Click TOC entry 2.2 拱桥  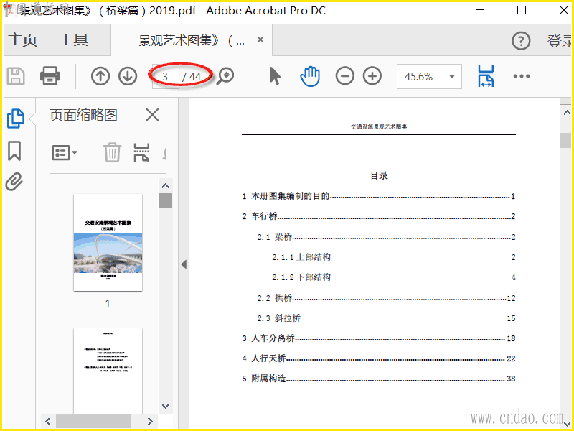tap(386, 298)
